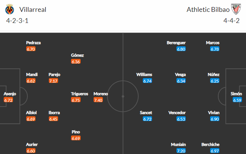Click Williams' 6.74 rating badge

click(x=148, y=81)
